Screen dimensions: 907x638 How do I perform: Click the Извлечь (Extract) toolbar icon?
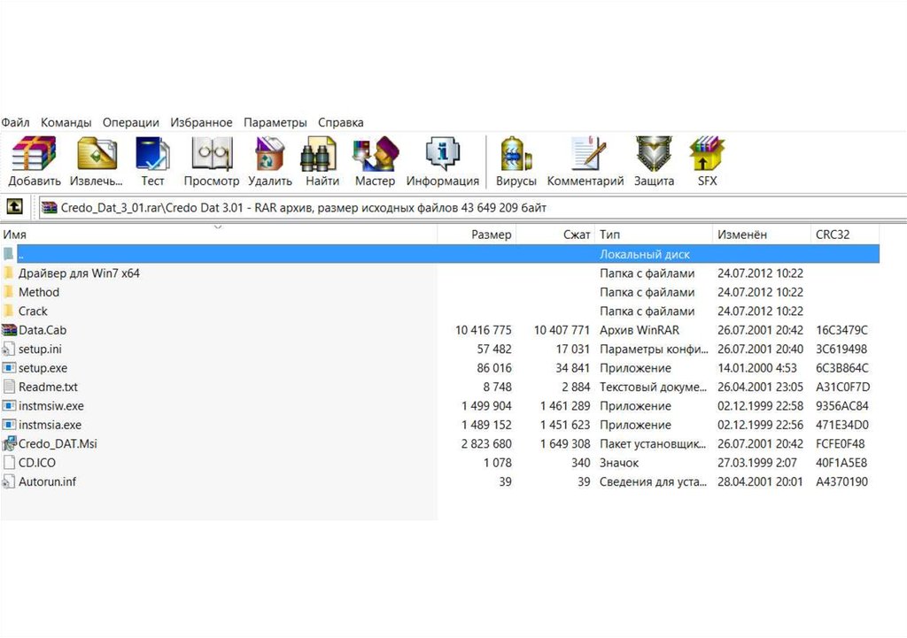coord(96,154)
